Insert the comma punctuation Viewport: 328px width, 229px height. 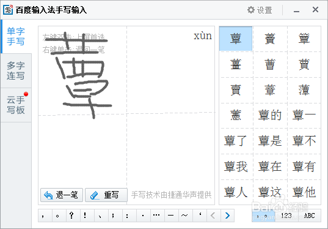coord(45,216)
